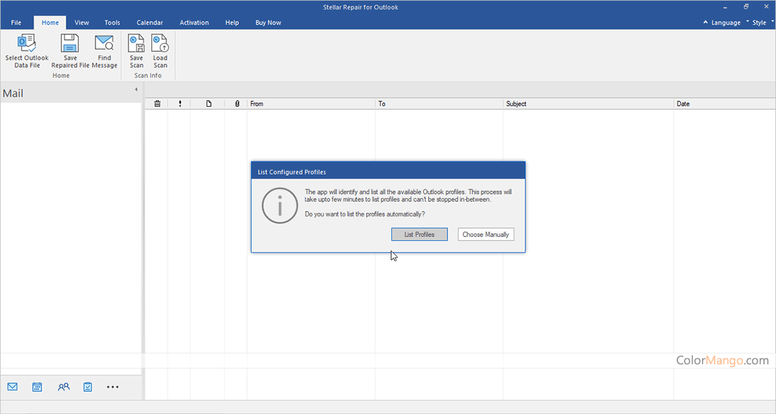
Task: Open the Help tab
Action: [232, 22]
